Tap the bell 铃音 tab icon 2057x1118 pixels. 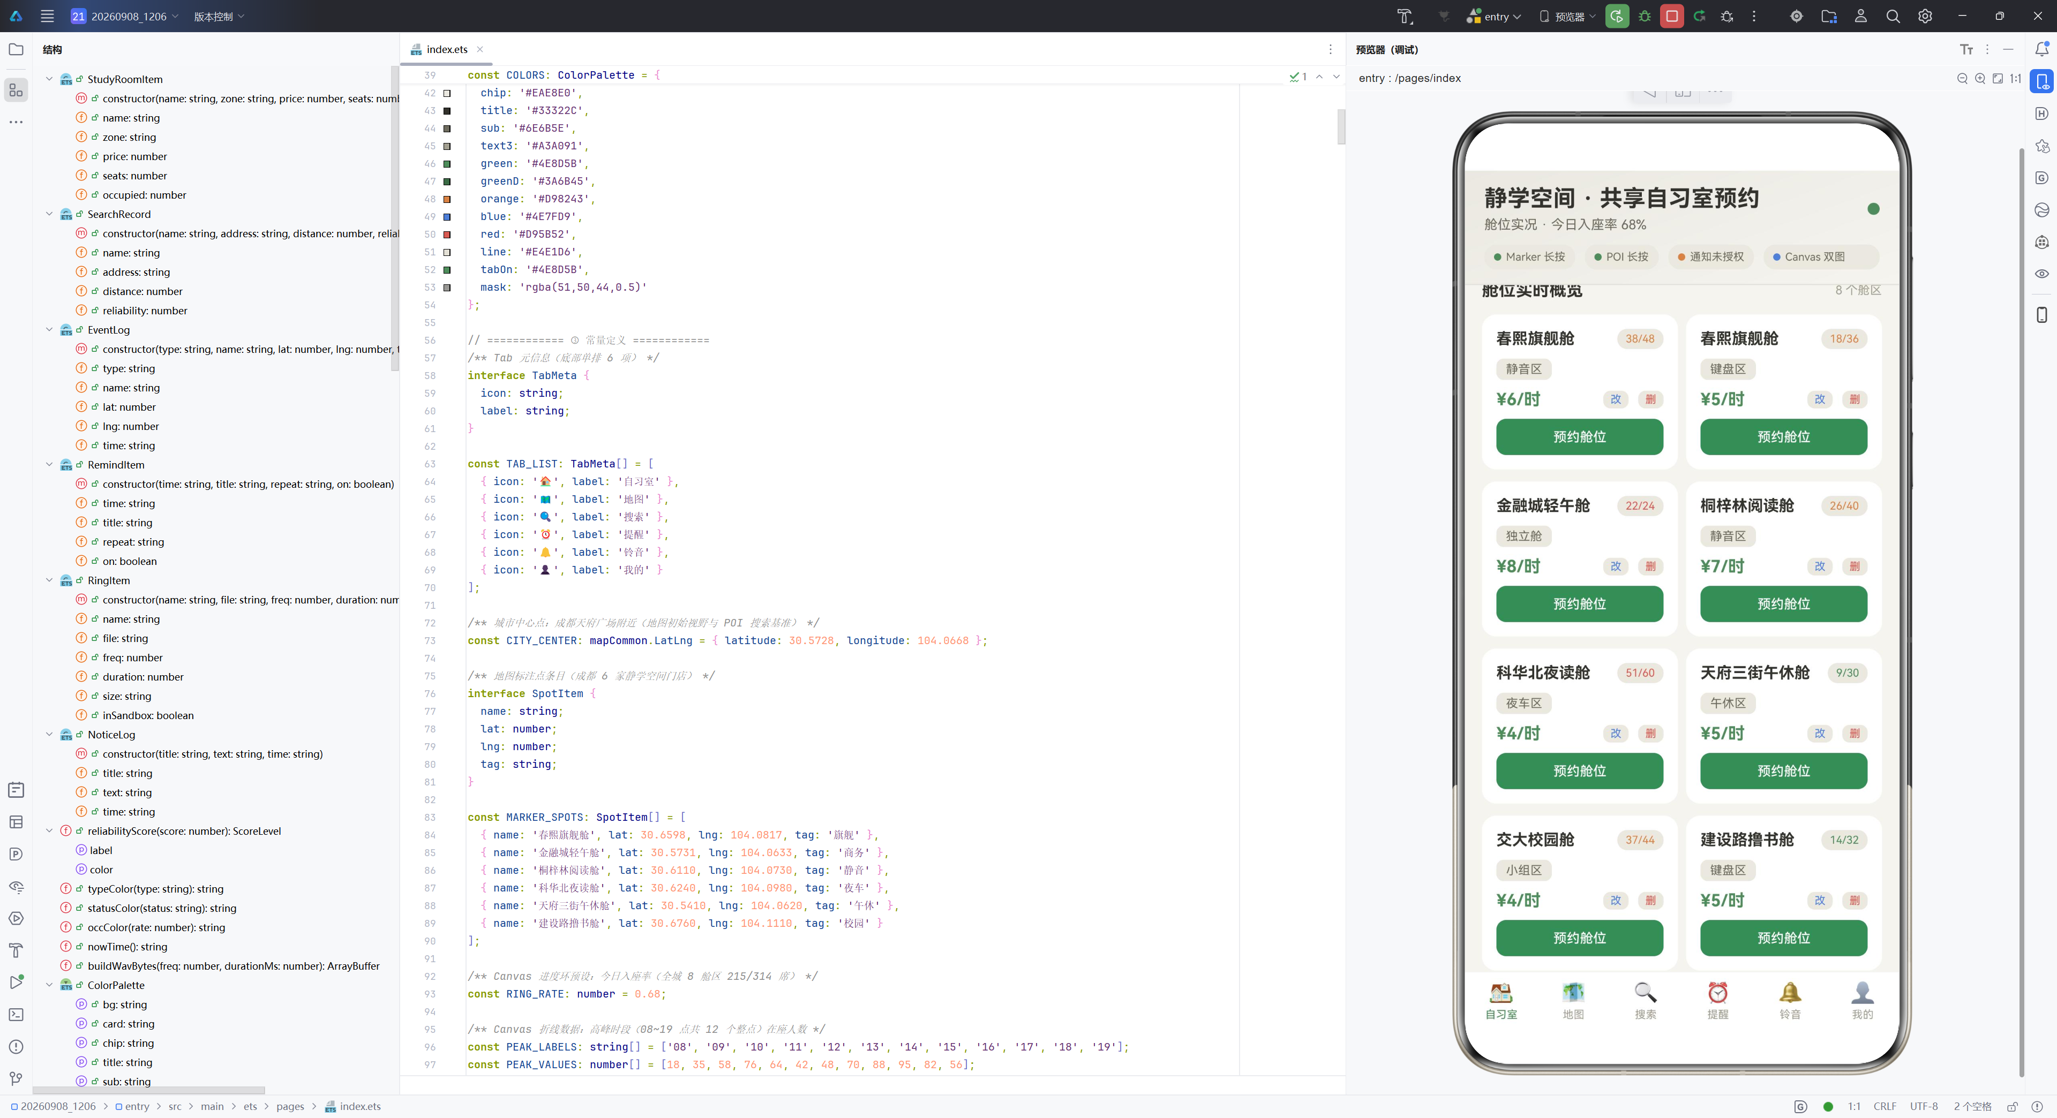point(1790,992)
